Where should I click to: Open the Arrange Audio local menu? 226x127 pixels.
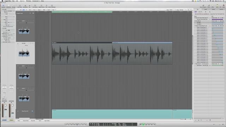pos(49,10)
